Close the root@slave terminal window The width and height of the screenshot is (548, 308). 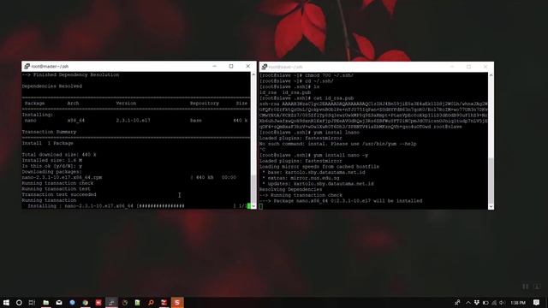485,67
